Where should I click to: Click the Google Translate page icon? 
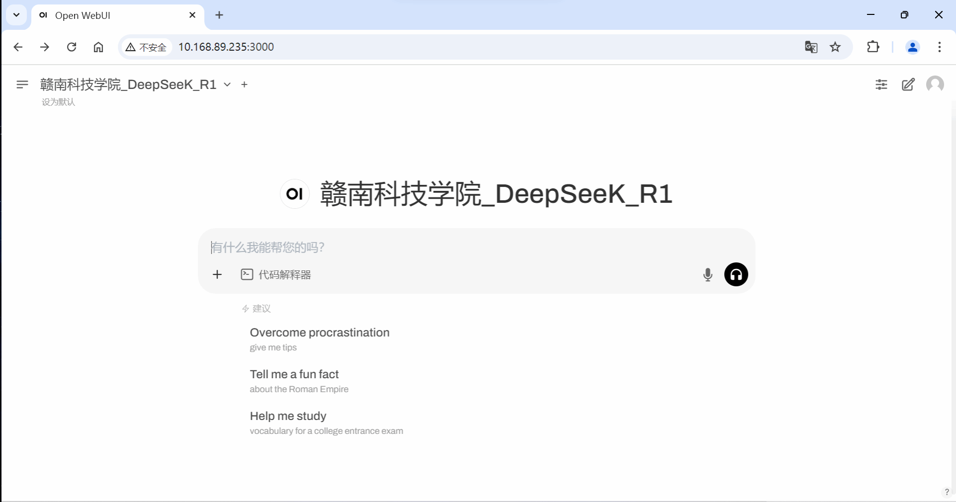point(811,47)
